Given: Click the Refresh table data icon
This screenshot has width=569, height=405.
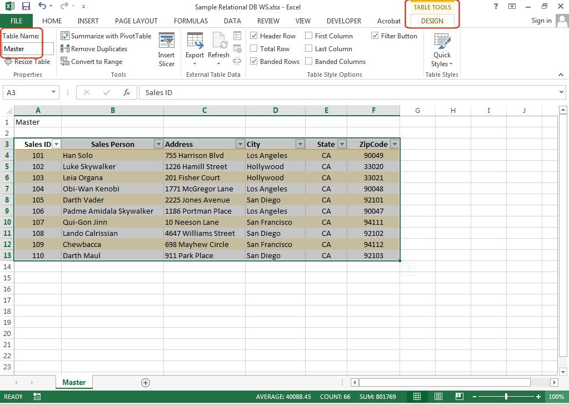Looking at the screenshot, I should pyautogui.click(x=218, y=49).
